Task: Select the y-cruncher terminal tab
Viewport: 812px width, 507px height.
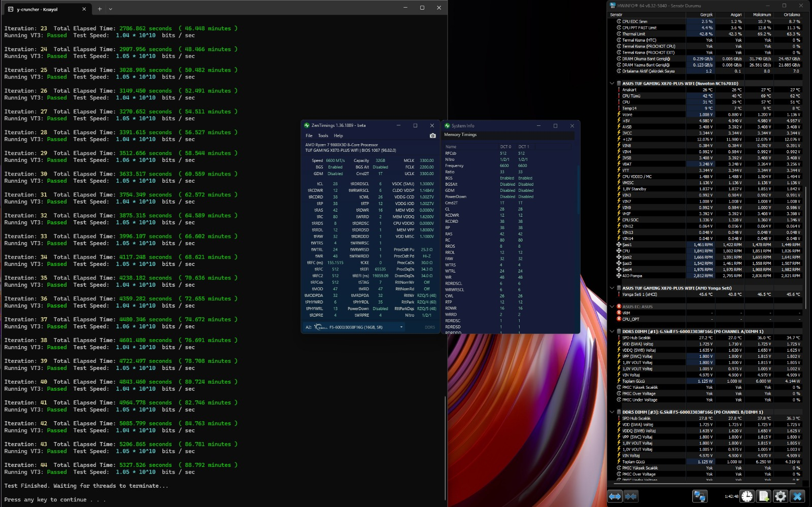Action: (x=48, y=9)
